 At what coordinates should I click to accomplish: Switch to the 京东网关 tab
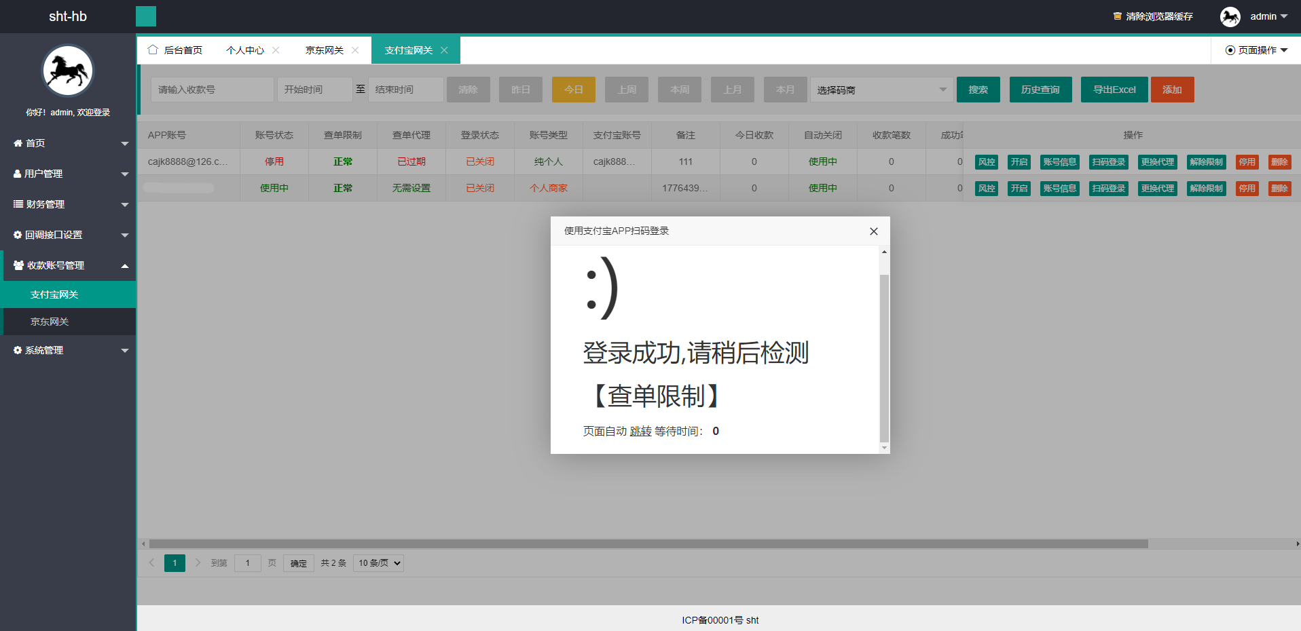(x=325, y=50)
